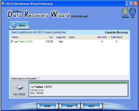This screenshot has width=139, height=111.
Task: Click the Size: 5.59 GB label
Action: (19, 94)
